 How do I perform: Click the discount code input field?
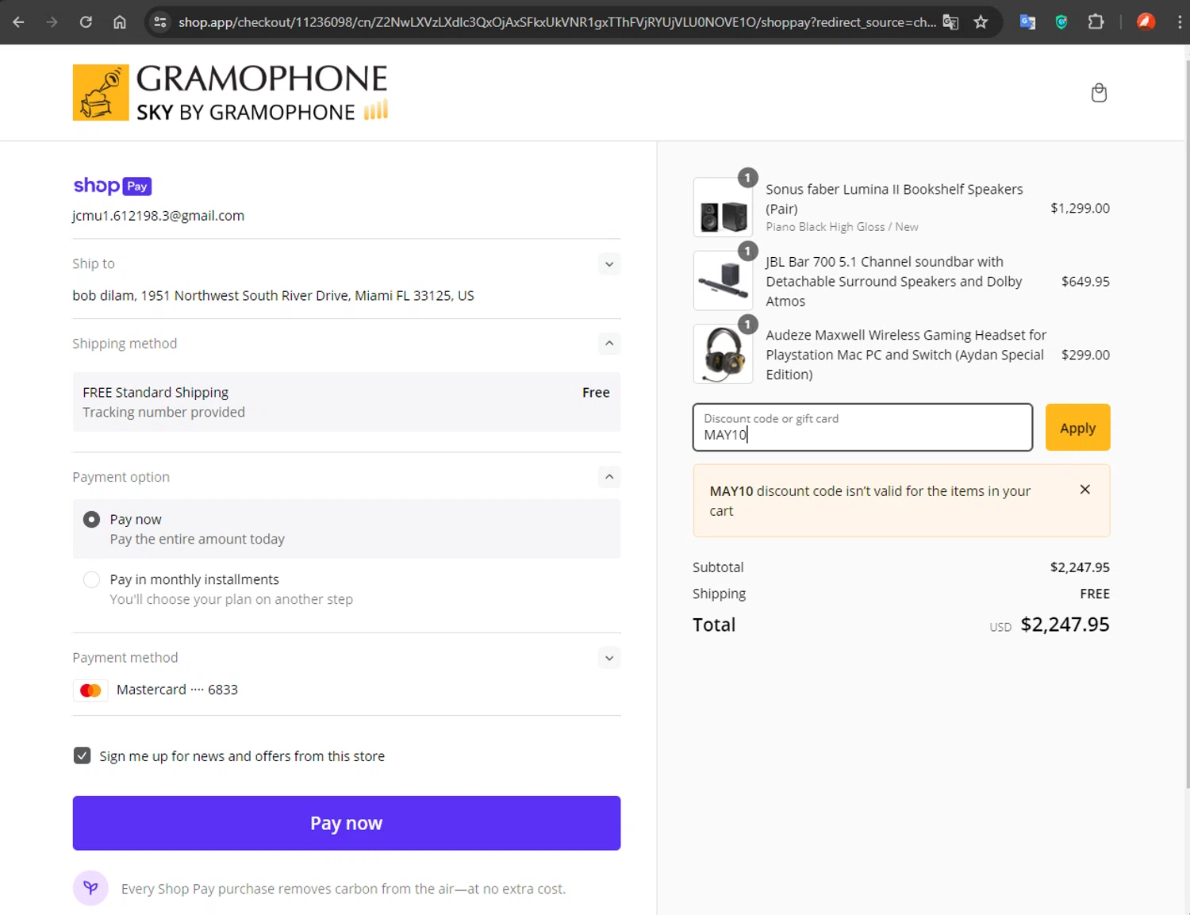[862, 427]
